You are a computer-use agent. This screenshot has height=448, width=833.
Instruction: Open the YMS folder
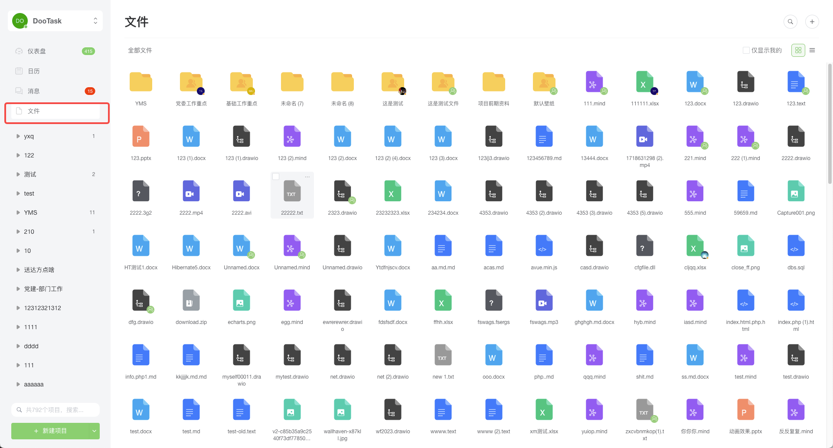point(140,82)
